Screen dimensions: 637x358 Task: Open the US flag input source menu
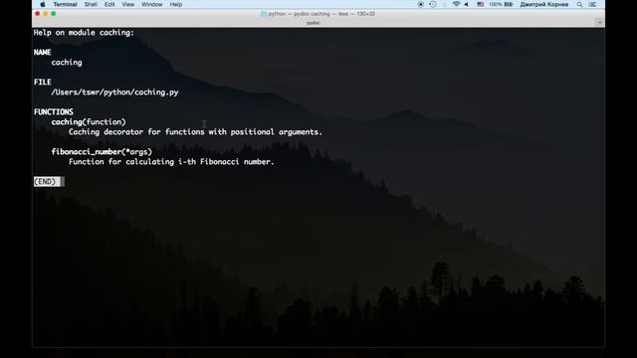480,4
